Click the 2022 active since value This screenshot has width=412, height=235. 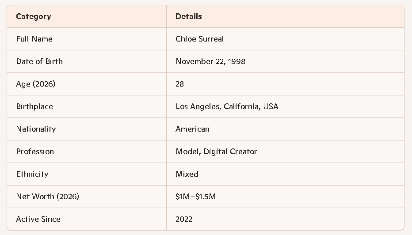[184, 219]
